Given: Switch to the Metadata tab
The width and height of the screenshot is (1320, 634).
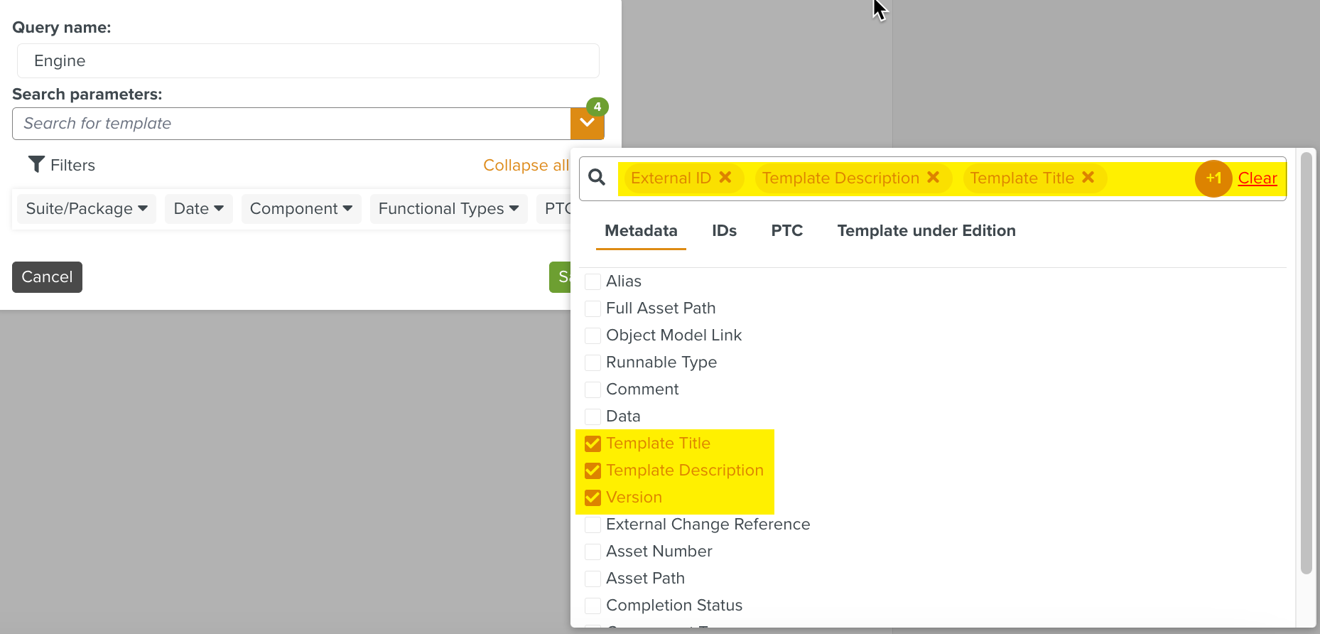Looking at the screenshot, I should tap(641, 231).
